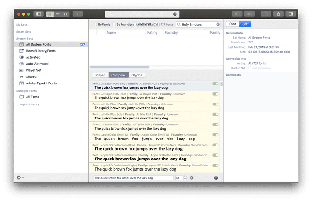
Task: Click the share toolbar button
Action: tap(278, 14)
